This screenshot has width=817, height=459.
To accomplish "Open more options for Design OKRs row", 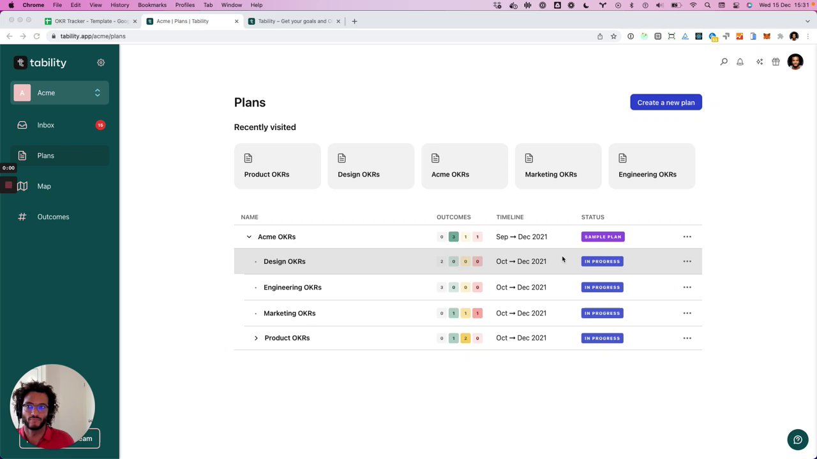I will [x=687, y=261].
